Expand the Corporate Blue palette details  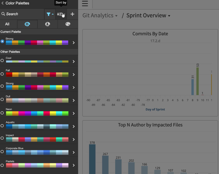pos(74,152)
